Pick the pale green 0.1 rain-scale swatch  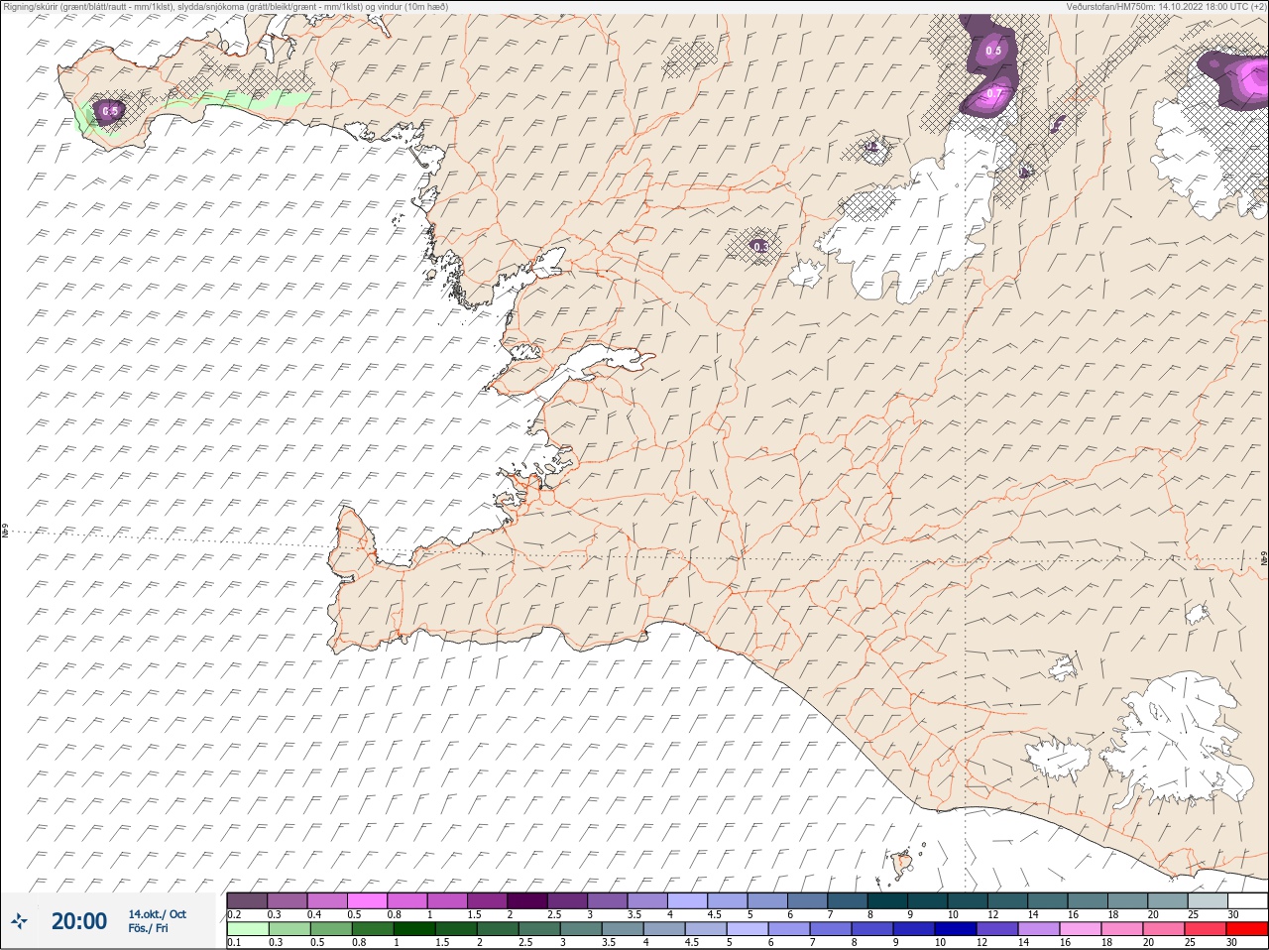click(x=247, y=929)
